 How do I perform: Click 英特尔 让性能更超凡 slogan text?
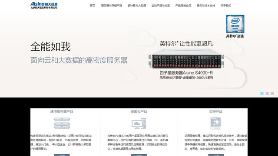click(186, 44)
